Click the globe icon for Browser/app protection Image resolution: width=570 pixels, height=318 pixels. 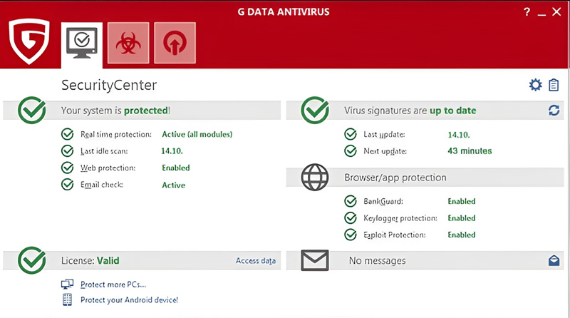click(x=315, y=178)
